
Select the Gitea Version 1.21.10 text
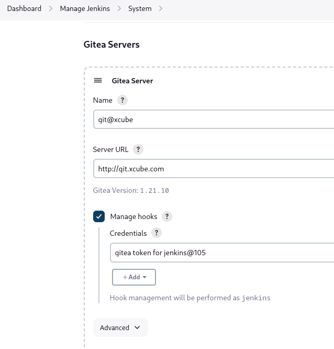pos(131,191)
